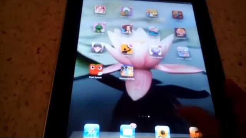The image size is (246, 138).
Task: Open the dark purple girl portrait app
Action: (180, 33)
